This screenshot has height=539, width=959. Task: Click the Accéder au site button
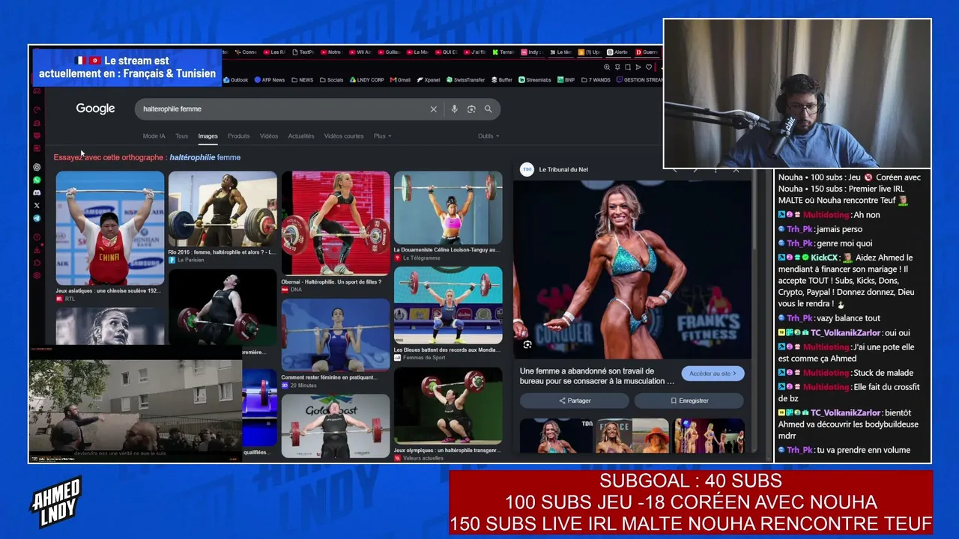click(713, 374)
